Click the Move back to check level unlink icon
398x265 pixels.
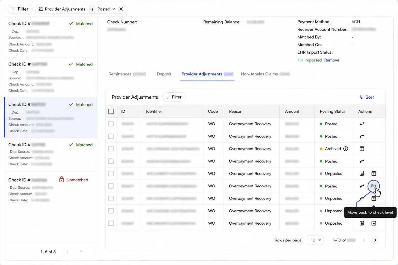pyautogui.click(x=374, y=186)
